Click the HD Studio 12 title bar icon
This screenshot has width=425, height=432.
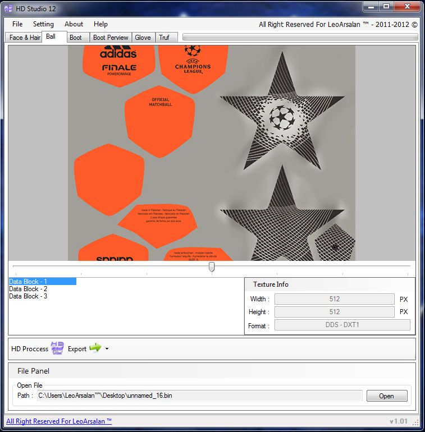8,8
